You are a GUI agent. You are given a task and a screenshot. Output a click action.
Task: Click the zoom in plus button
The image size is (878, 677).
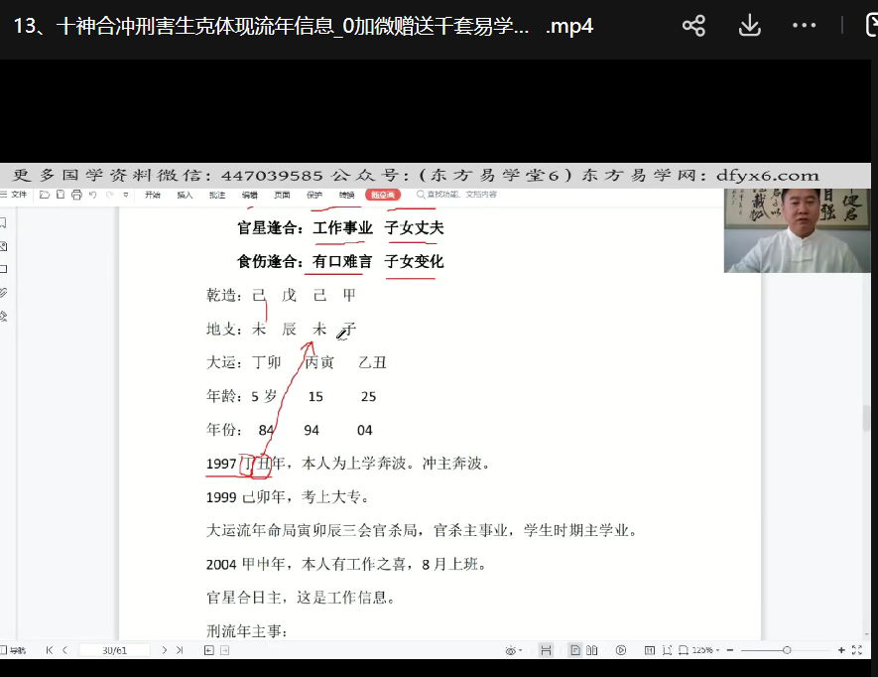click(841, 650)
